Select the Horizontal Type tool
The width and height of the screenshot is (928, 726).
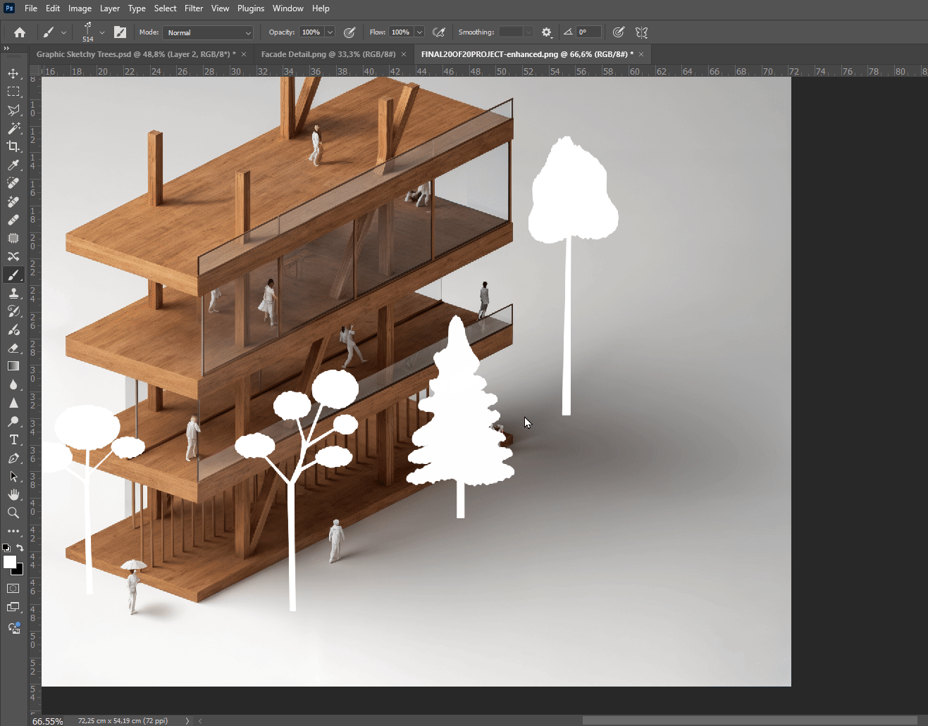(x=13, y=439)
